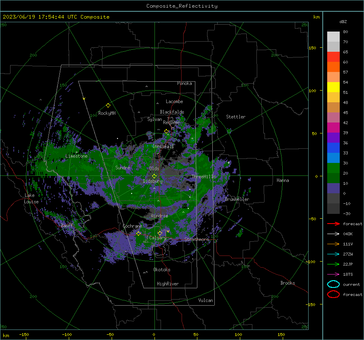
Task: Click the Drumheller city label
Action: pyautogui.click(x=237, y=199)
